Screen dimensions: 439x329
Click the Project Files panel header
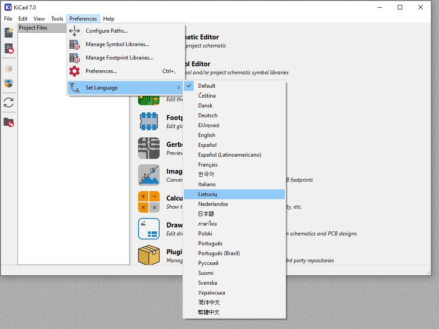click(x=42, y=28)
